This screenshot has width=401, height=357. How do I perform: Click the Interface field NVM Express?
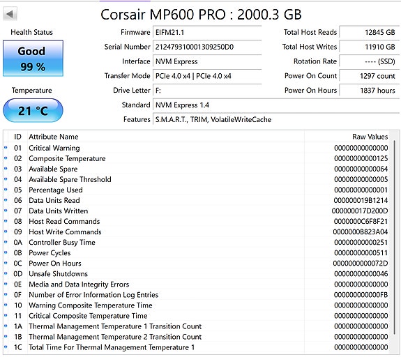point(207,61)
